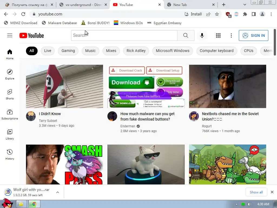The height and width of the screenshot is (208, 277).
Task: Open YouTube settings three-dot menu
Action: point(231,35)
